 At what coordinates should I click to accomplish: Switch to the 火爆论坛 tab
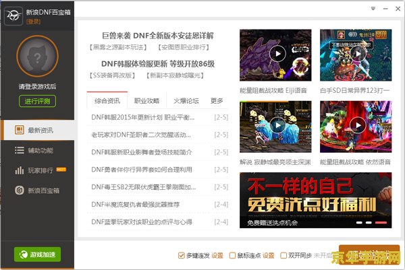click(x=186, y=101)
